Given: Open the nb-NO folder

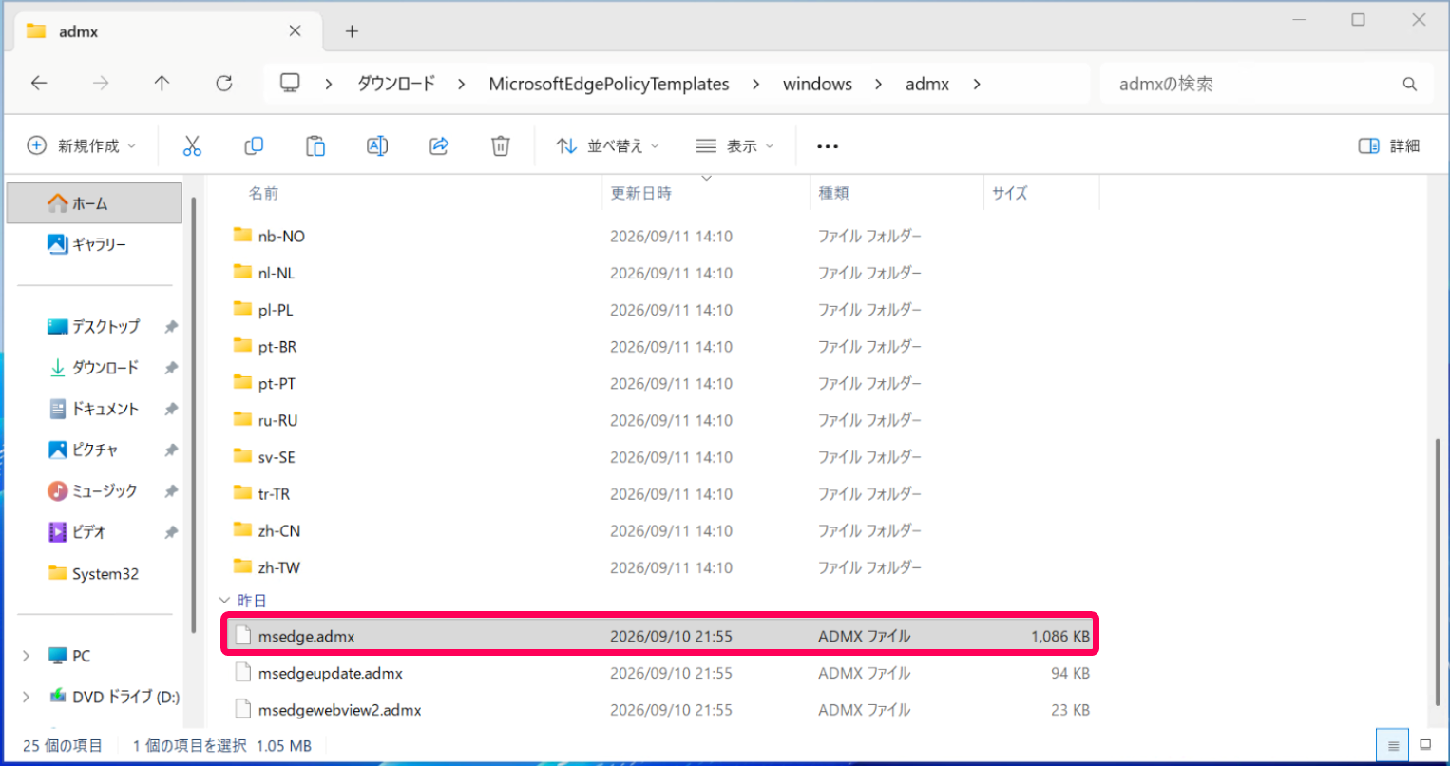Looking at the screenshot, I should point(281,236).
